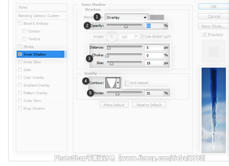Click the style preview swatch thumbnail
The width and height of the screenshot is (229, 166).
click(x=214, y=51)
